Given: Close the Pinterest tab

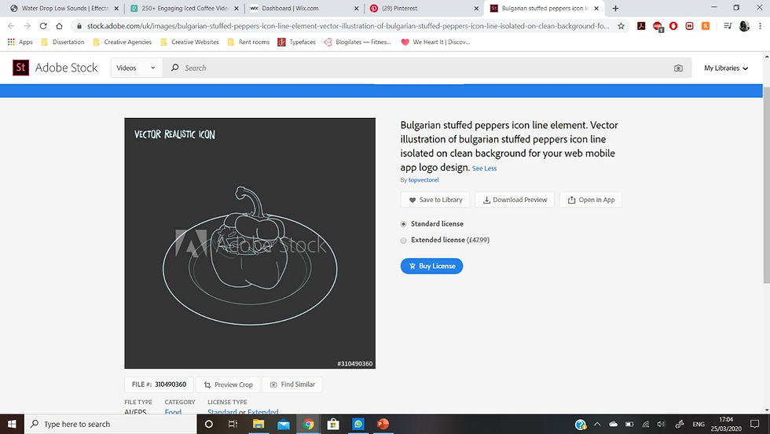Looking at the screenshot, I should point(476,9).
